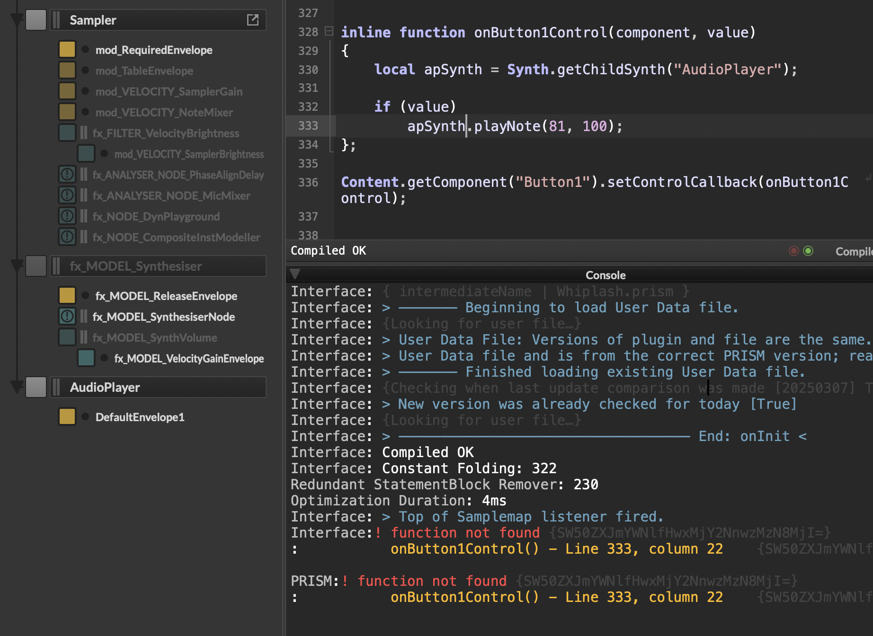Click 'Optimization Duration: 4ms' console line
This screenshot has width=873, height=636.
398,500
